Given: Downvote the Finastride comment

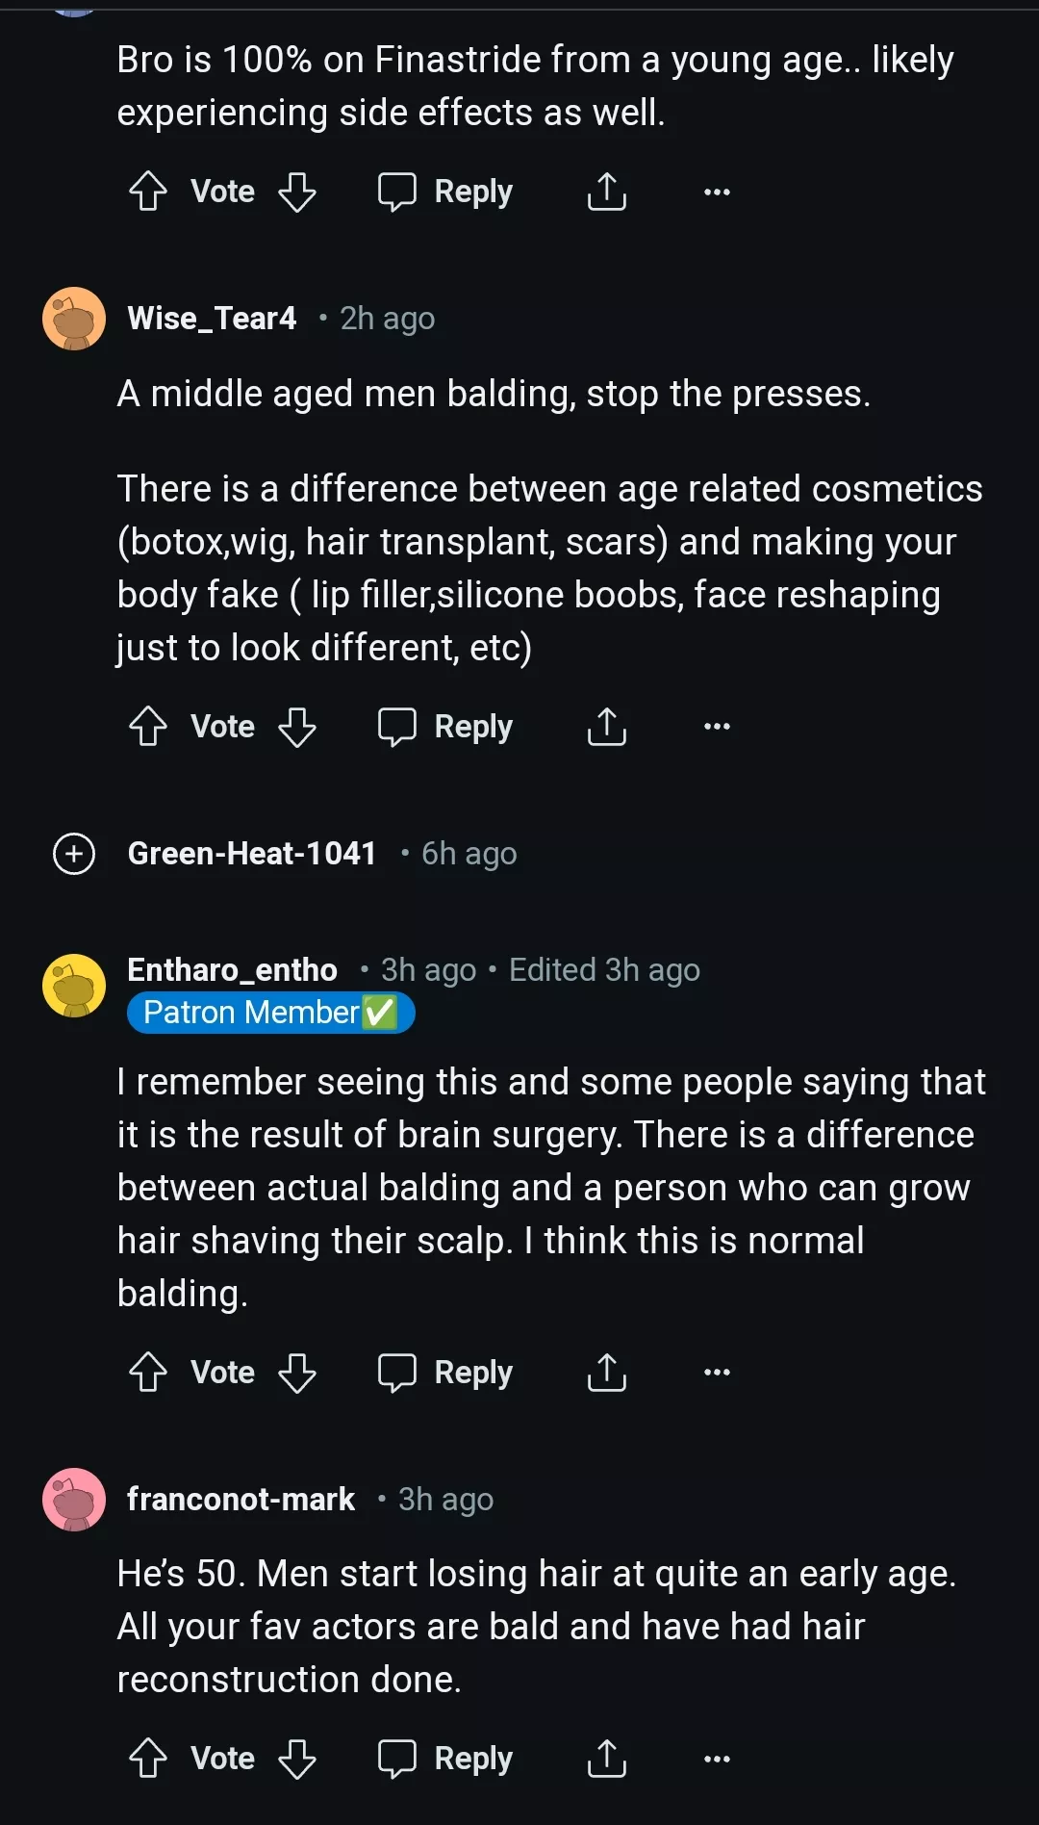Looking at the screenshot, I should [x=297, y=191].
